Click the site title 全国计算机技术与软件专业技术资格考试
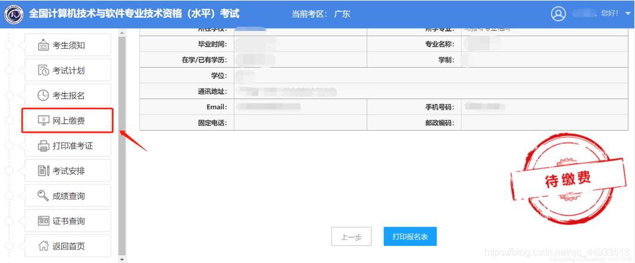The image size is (635, 263). 134,14
